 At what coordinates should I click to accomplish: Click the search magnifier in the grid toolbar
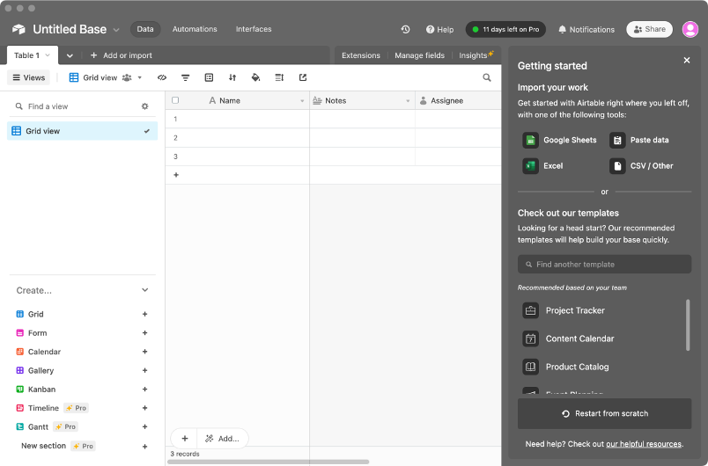pos(487,77)
